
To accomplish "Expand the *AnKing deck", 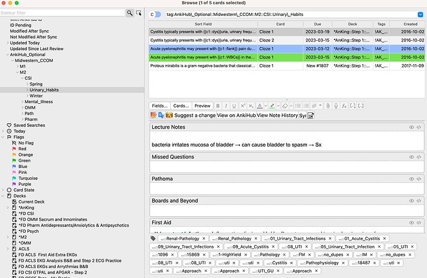I will pos(7,208).
